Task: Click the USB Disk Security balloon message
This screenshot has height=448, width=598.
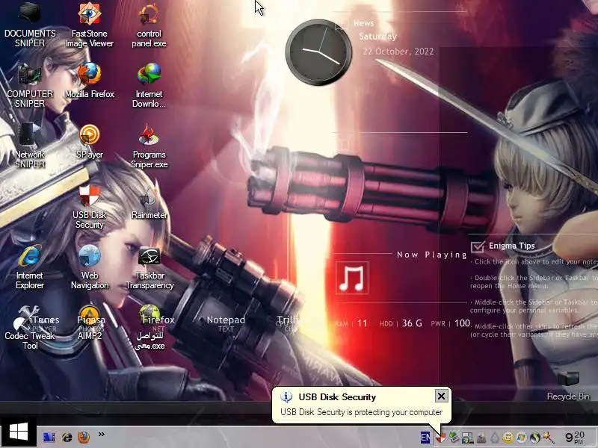Action: tap(362, 412)
